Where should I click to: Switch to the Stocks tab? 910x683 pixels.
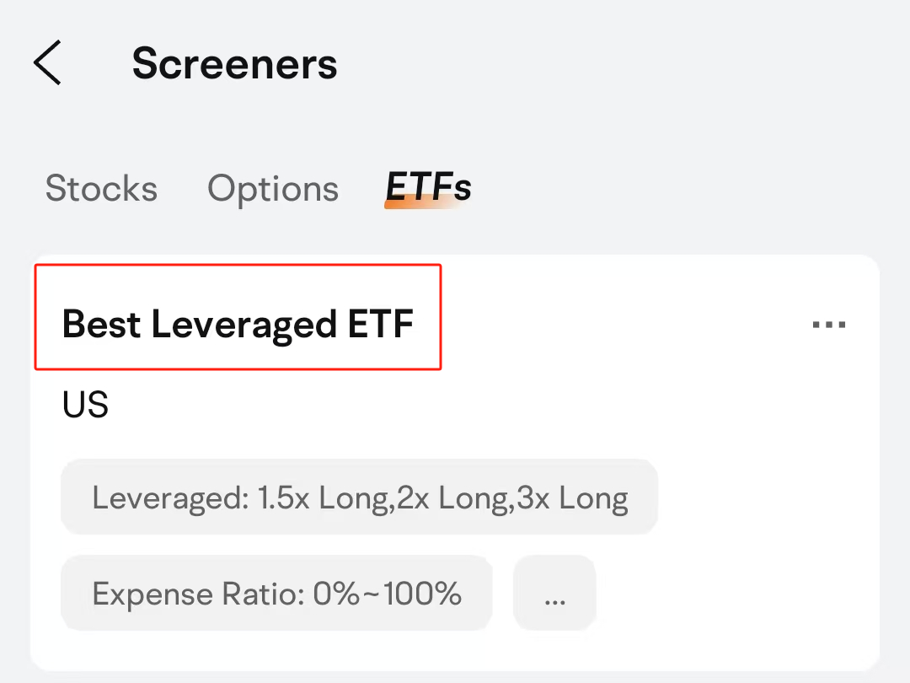[101, 188]
